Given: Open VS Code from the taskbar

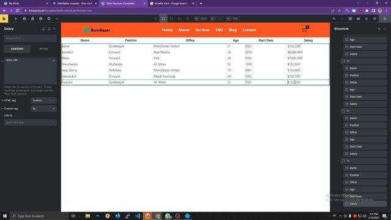Looking at the screenshot, I should tap(137, 216).
